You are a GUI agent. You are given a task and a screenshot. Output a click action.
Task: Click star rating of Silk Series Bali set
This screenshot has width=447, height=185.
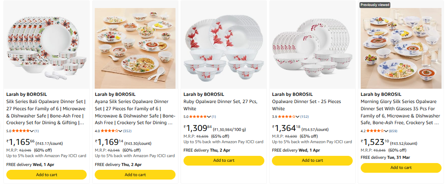click(21, 131)
